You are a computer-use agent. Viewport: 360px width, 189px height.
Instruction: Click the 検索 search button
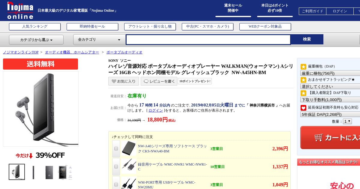pyautogui.click(x=307, y=39)
